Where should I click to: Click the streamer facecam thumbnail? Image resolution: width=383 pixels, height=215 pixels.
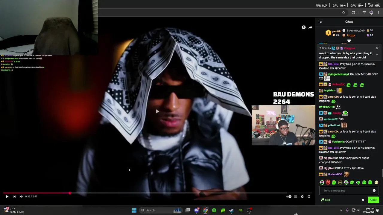point(283,125)
